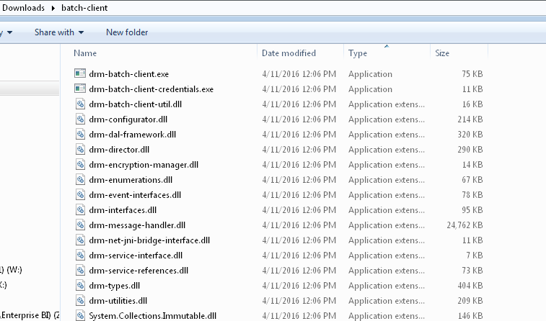546x321 pixels.
Task: Expand the breadcrumb arrow before batch-client
Action: [53, 8]
